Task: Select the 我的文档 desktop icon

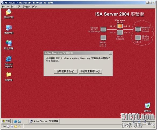Action: click(9, 14)
